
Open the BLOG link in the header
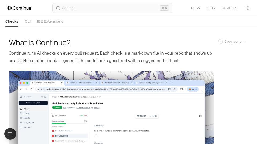click(210, 8)
